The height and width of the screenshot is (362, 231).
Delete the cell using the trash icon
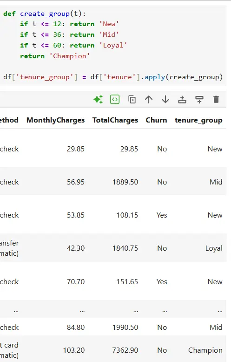pos(216,100)
